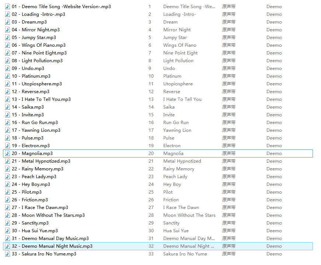Select the audio icon for 15 - Invite.mp3

pyautogui.click(x=7, y=115)
